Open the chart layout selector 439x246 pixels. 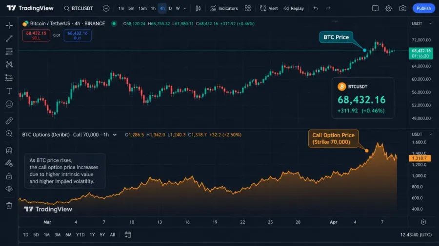[375, 8]
